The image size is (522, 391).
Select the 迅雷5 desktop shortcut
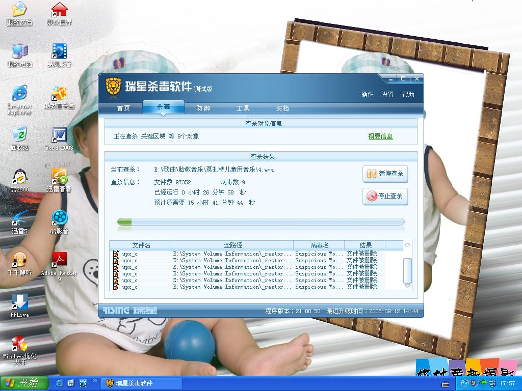click(x=20, y=222)
